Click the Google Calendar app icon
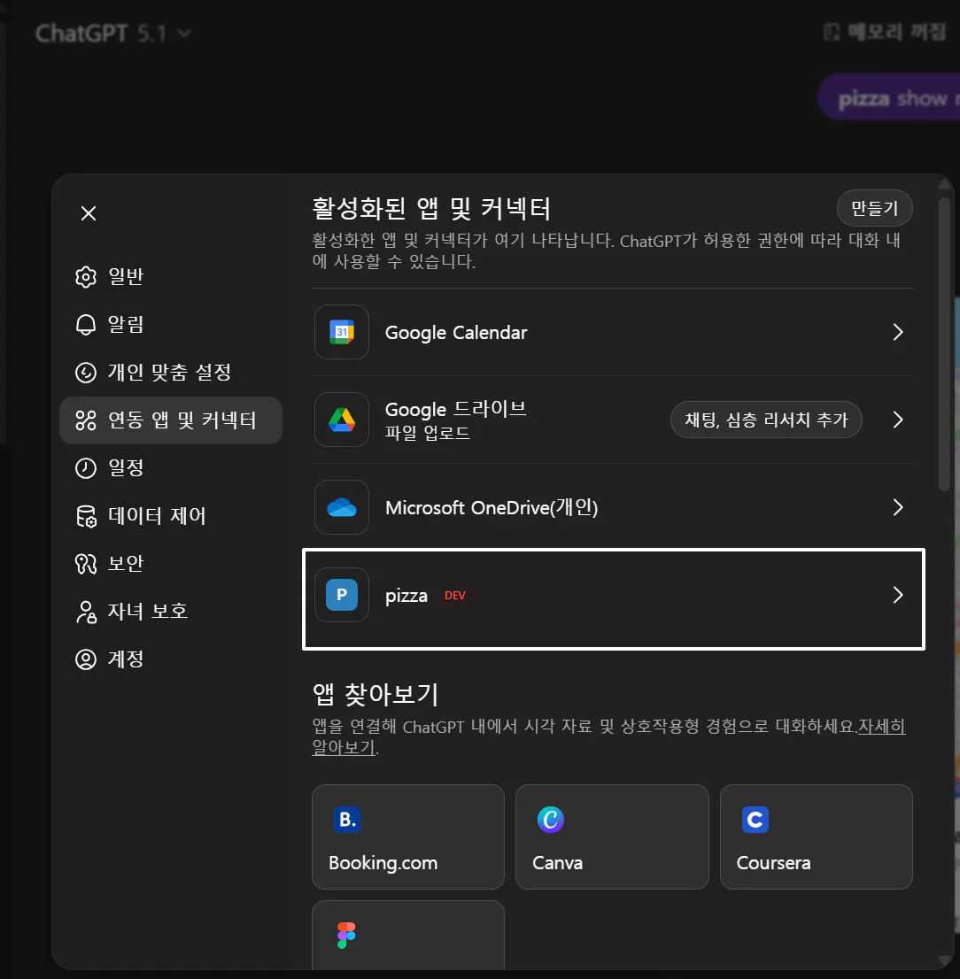 [342, 332]
